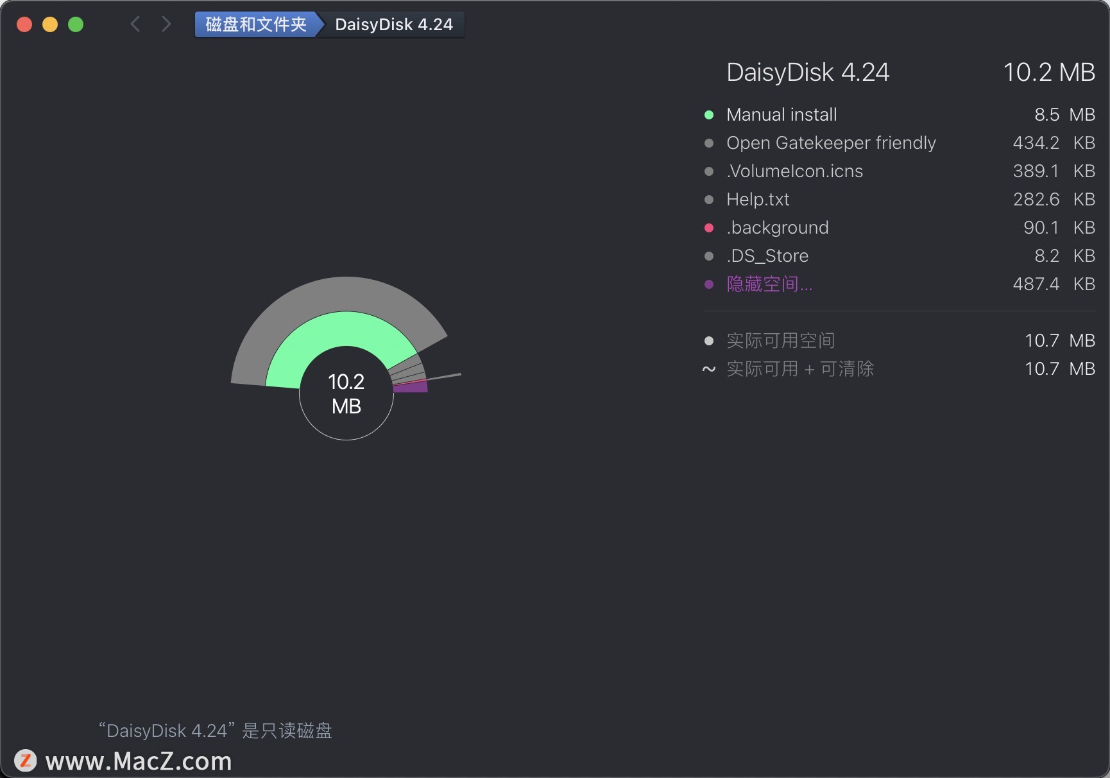Select the .DS_Store list entry

click(767, 255)
